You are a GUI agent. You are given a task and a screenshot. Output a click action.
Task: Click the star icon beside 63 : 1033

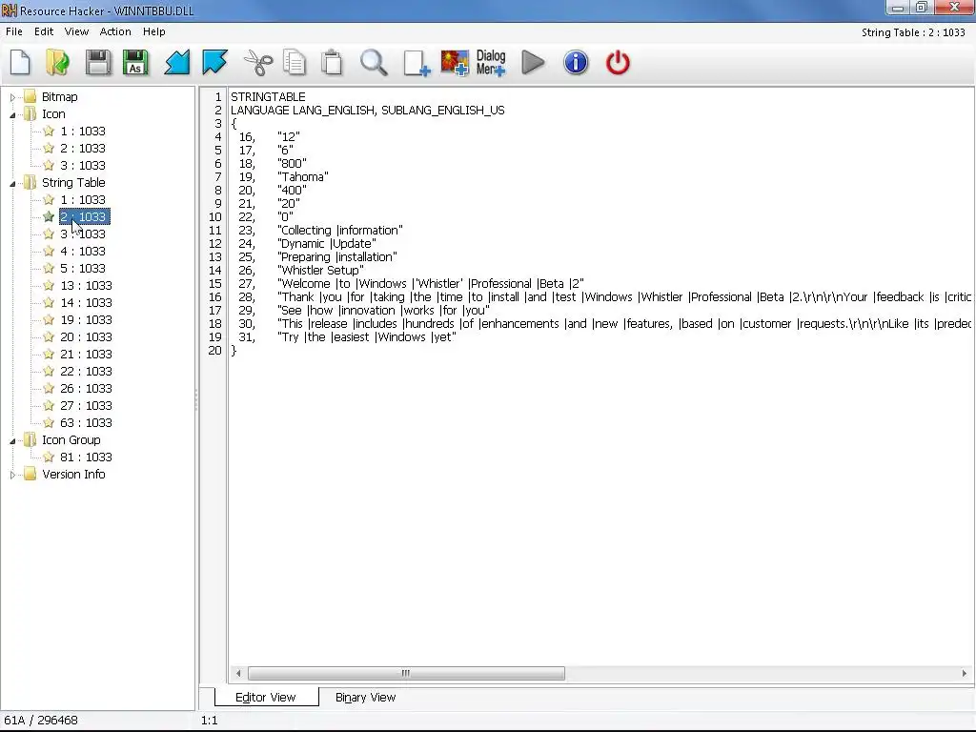[49, 422]
